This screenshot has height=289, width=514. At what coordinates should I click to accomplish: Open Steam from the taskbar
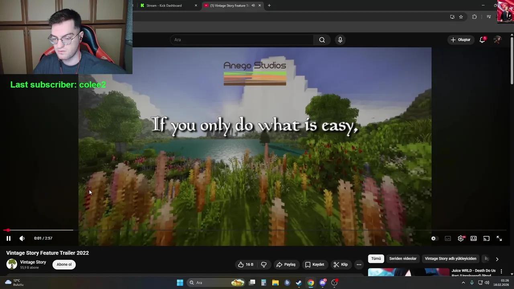click(299, 283)
